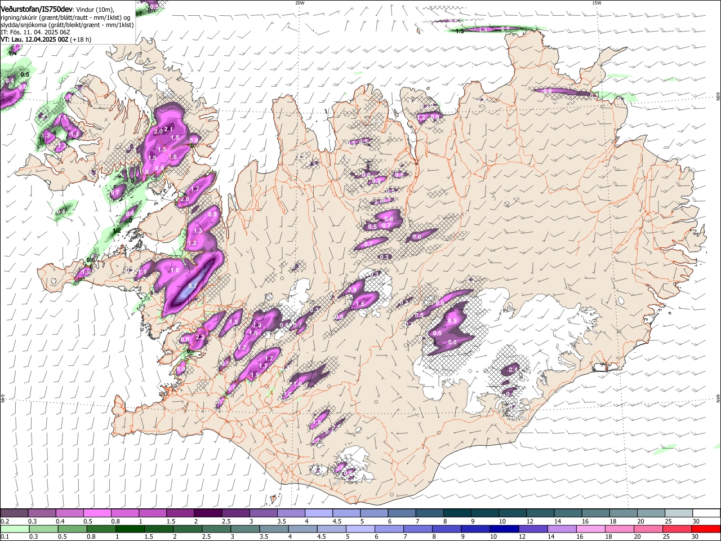Select the dark teal swatch labeled 8 in upper legend
Image resolution: width=721 pixels, height=541 pixels.
(457, 513)
